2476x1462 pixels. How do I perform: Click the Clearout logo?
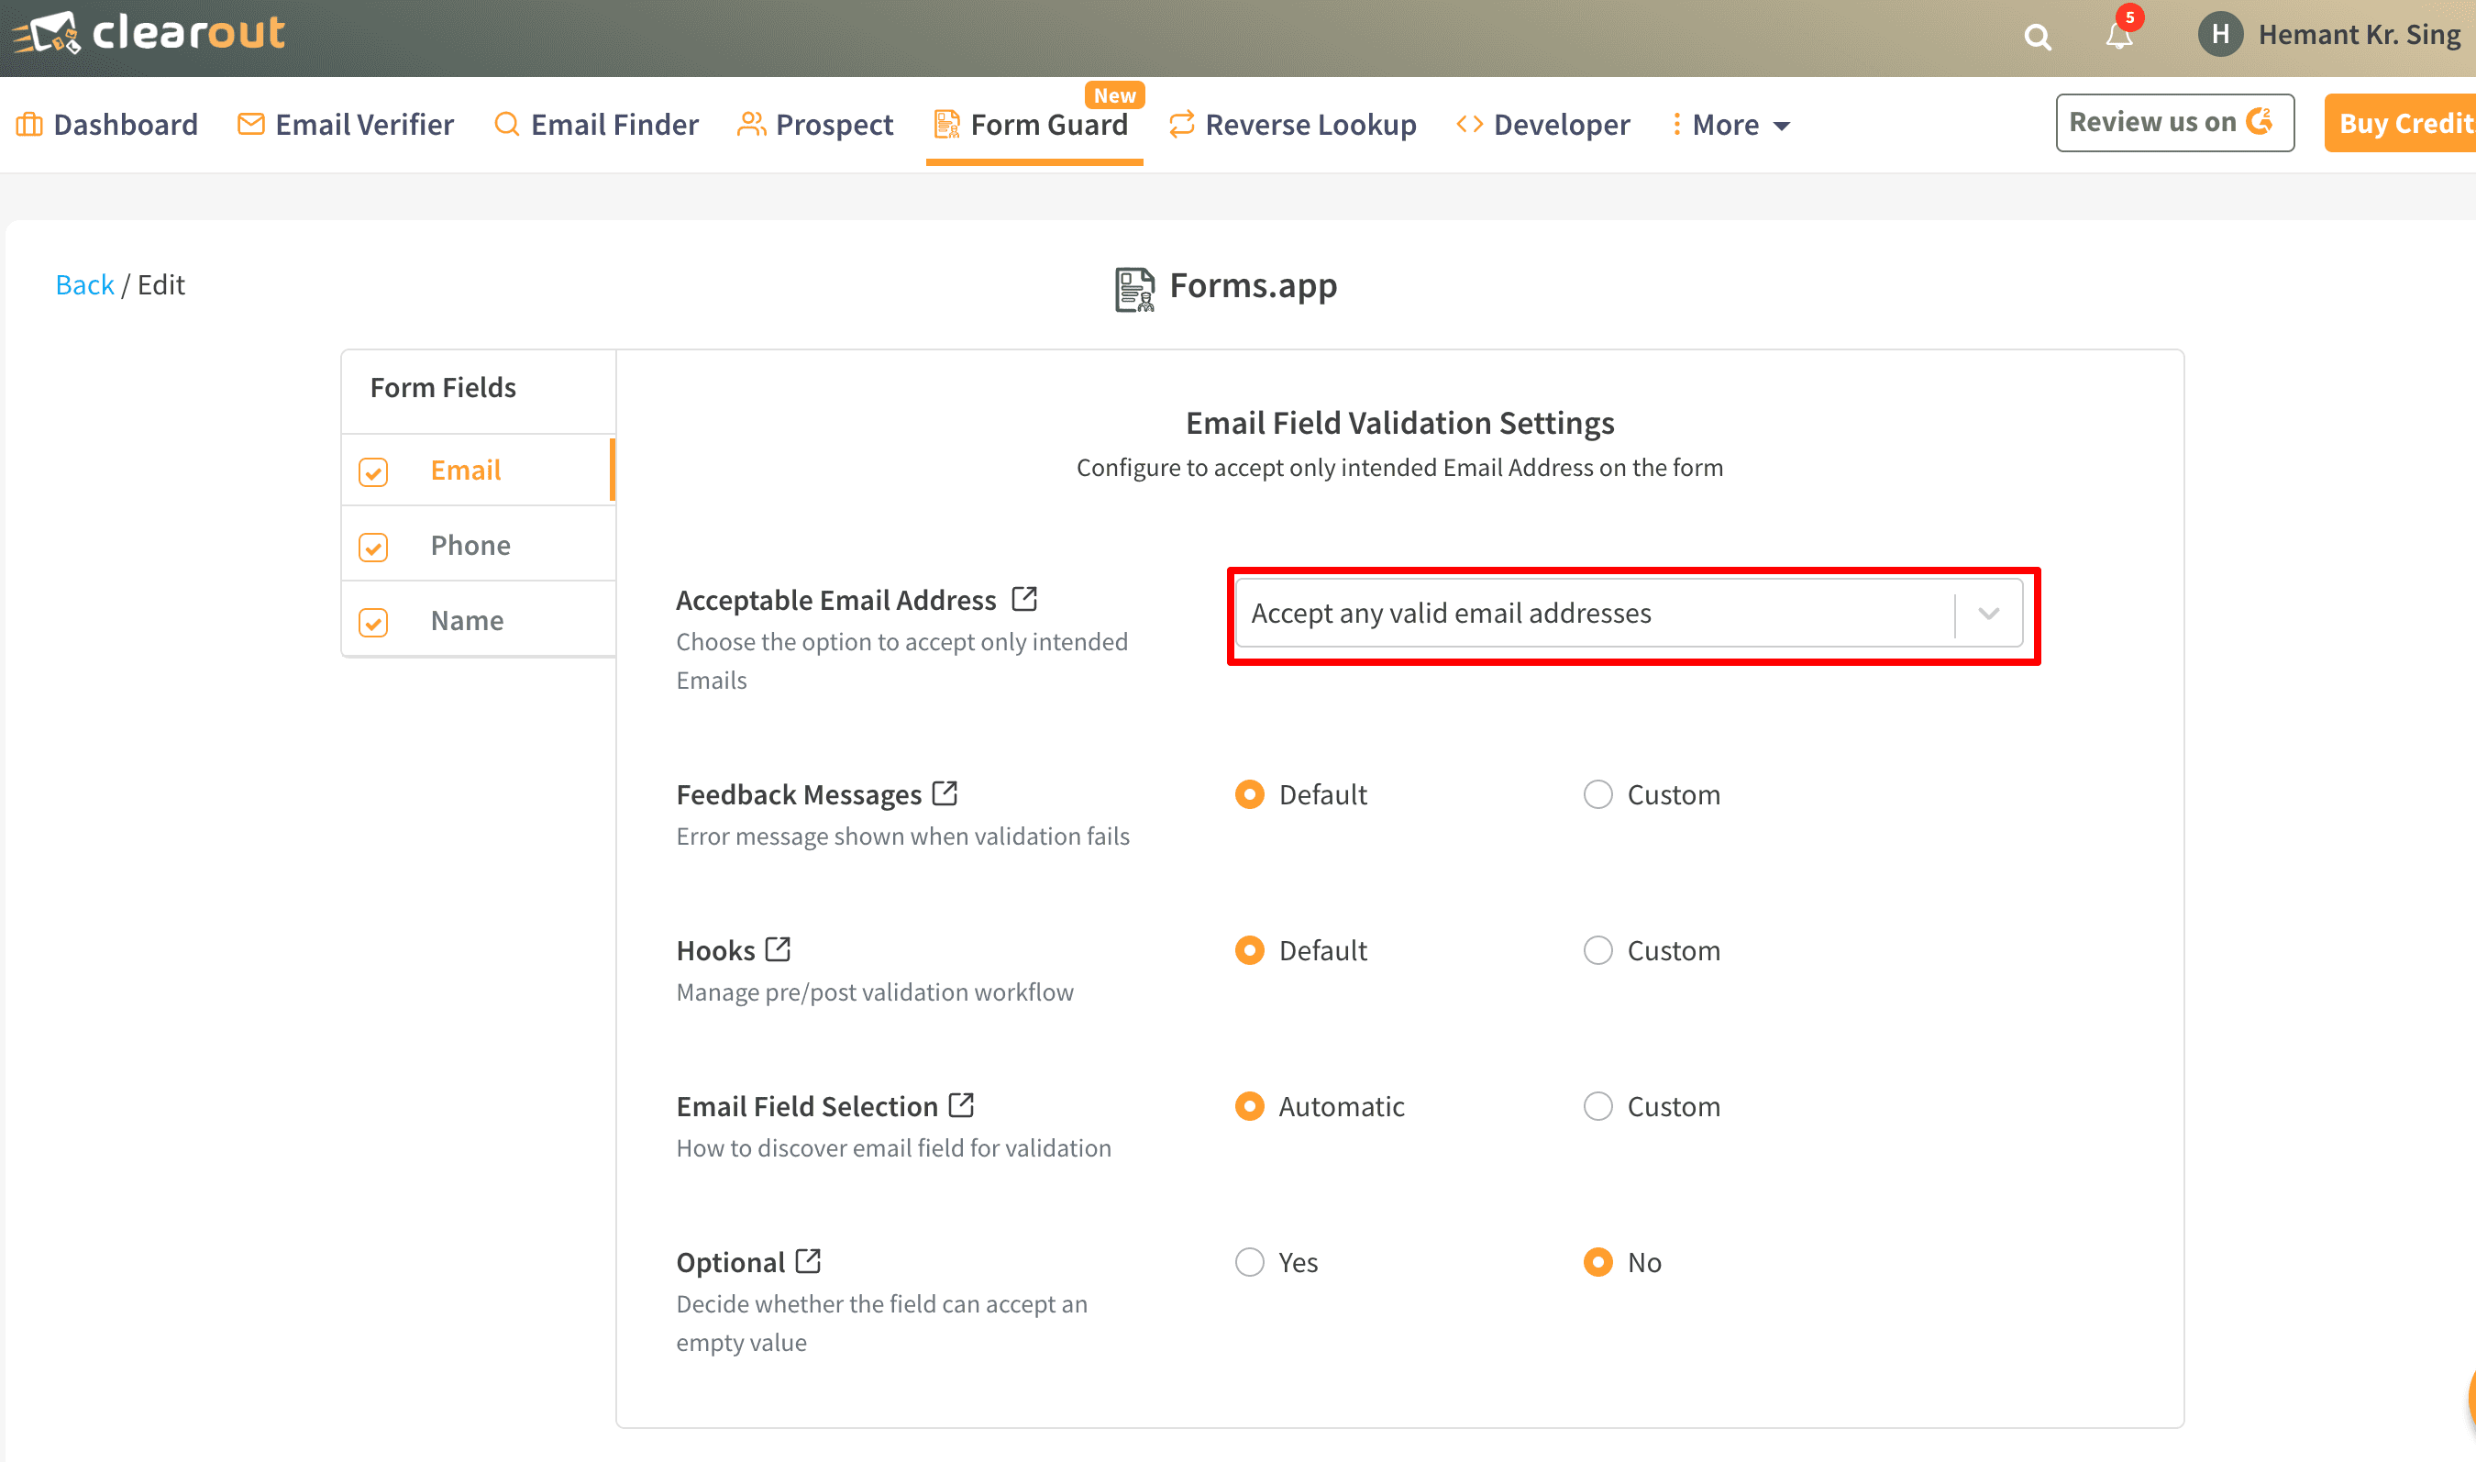(149, 34)
